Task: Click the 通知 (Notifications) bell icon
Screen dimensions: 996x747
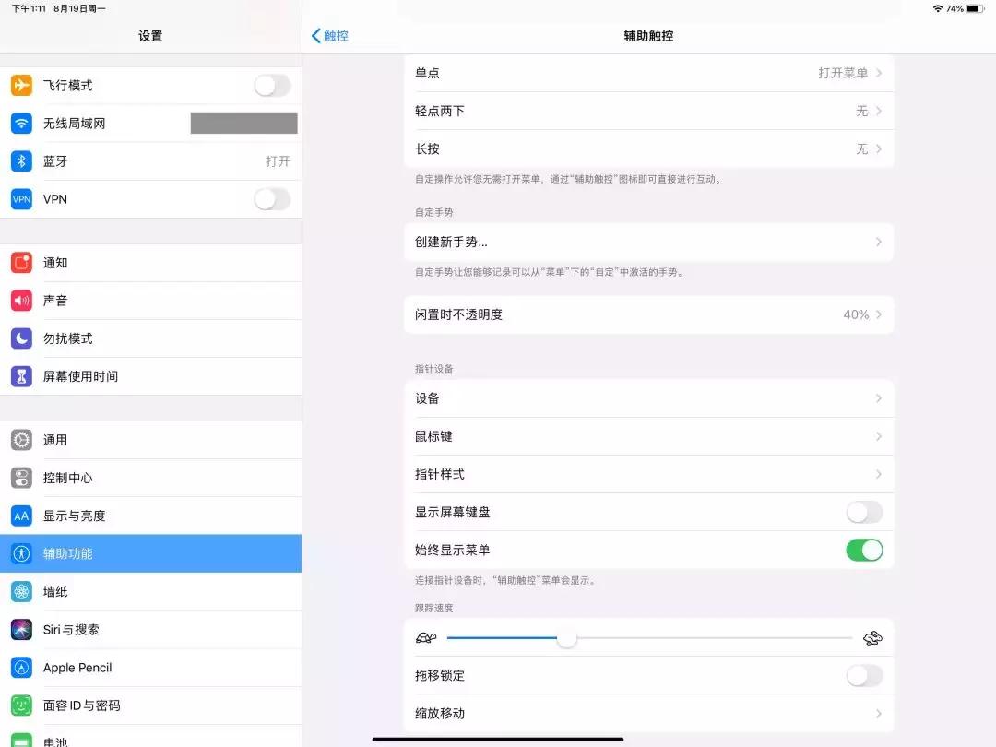Action: (20, 262)
